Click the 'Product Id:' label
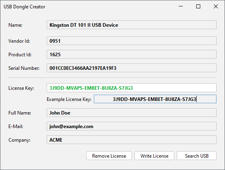This screenshot has width=225, height=170. point(20,55)
